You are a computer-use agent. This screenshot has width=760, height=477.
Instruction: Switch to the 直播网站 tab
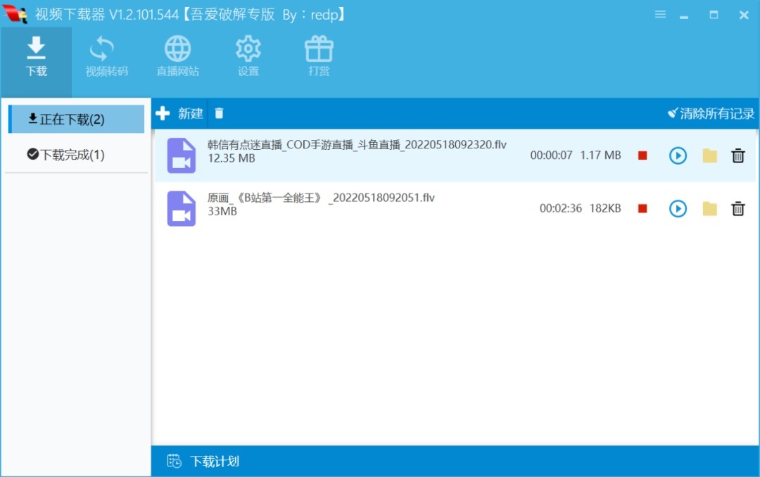click(177, 58)
